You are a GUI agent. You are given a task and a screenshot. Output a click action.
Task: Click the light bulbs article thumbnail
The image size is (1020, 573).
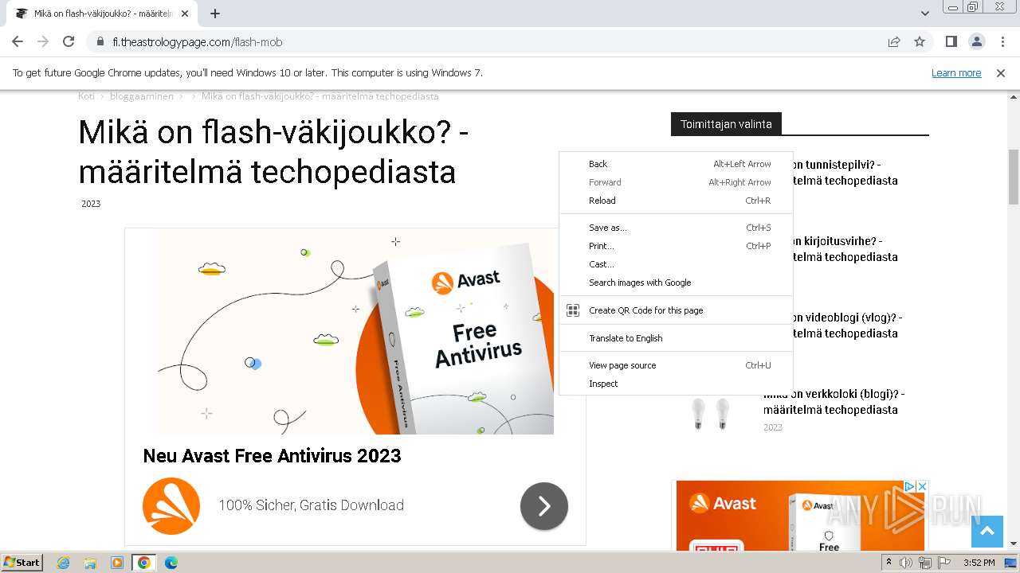pos(711,415)
